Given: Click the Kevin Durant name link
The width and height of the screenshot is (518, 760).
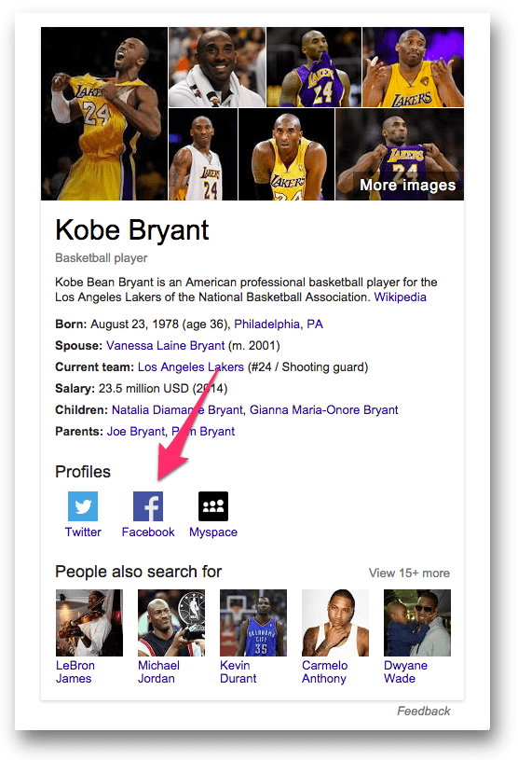Looking at the screenshot, I should pyautogui.click(x=239, y=671).
